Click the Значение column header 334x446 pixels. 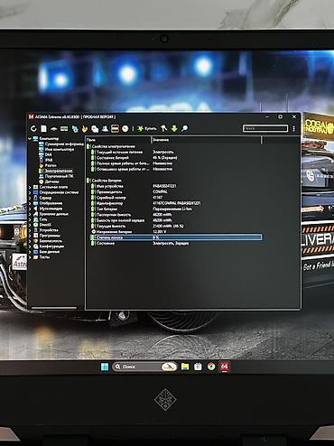click(x=206, y=140)
